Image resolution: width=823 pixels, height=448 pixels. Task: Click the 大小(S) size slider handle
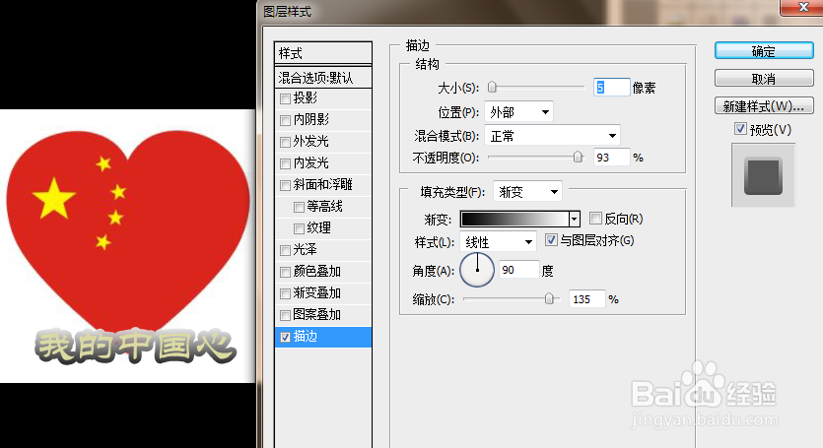492,87
